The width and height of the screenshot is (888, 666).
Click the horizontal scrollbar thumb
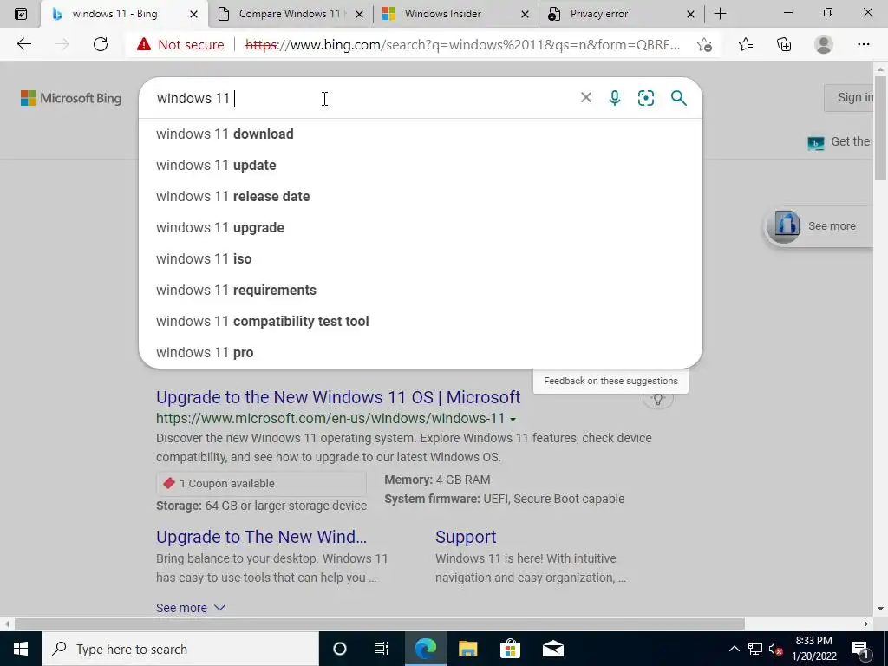(380, 624)
